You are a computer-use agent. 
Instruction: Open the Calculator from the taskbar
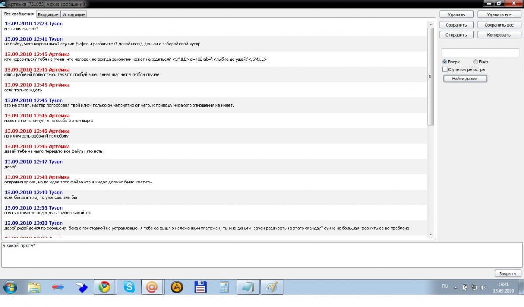224,287
